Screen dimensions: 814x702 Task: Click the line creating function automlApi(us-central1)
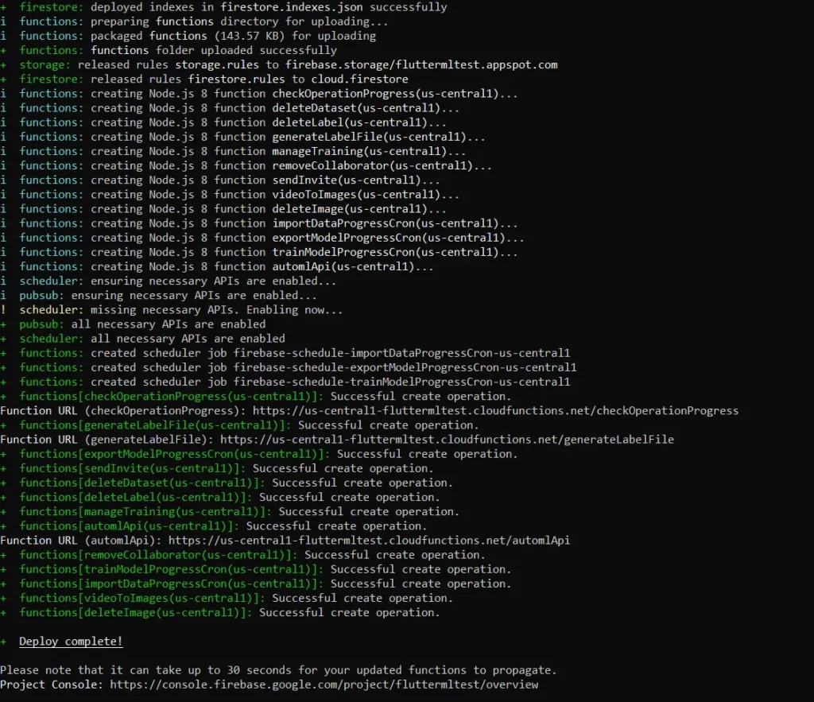[217, 266]
